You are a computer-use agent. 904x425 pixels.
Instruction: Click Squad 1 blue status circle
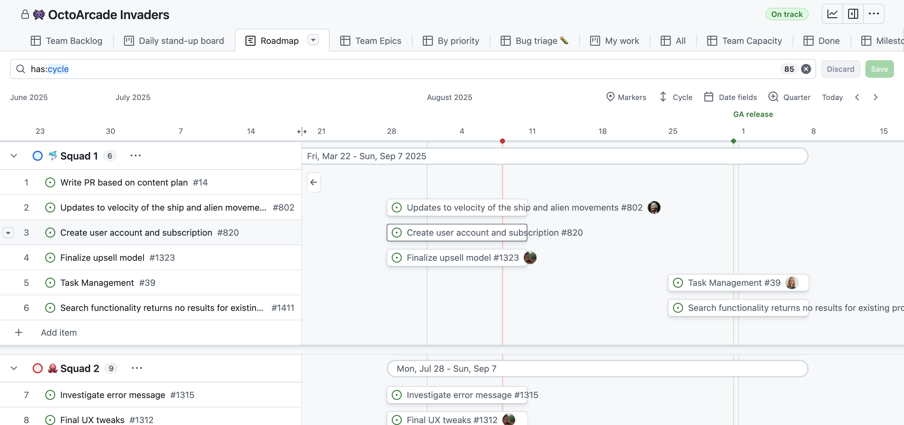tap(38, 155)
